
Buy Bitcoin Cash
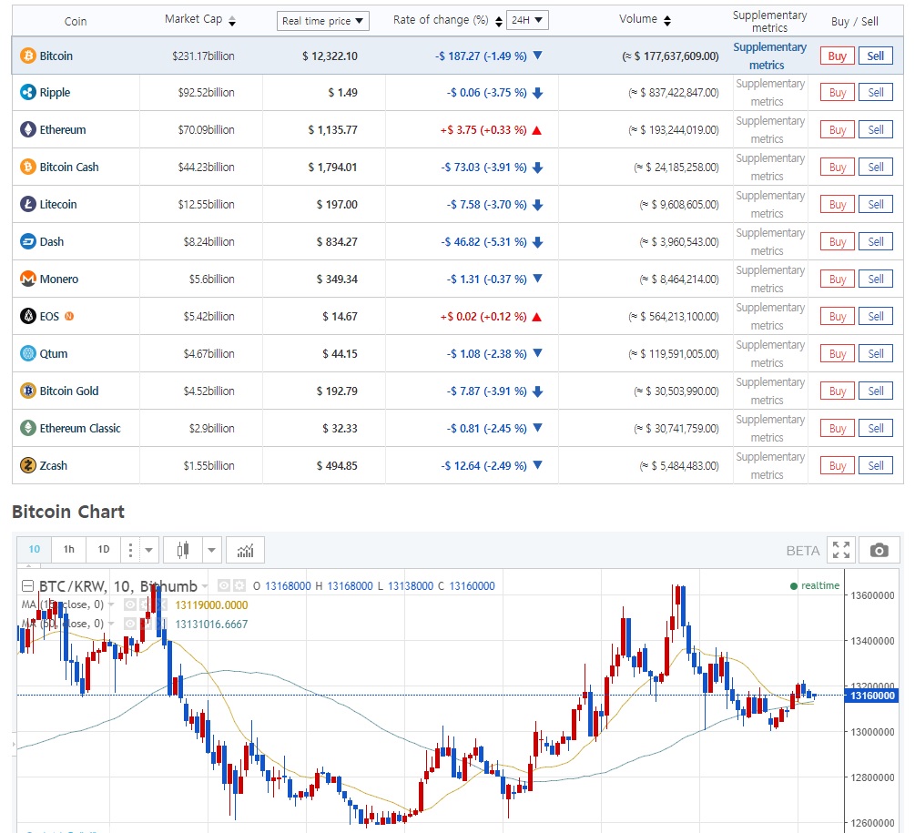[x=837, y=167]
